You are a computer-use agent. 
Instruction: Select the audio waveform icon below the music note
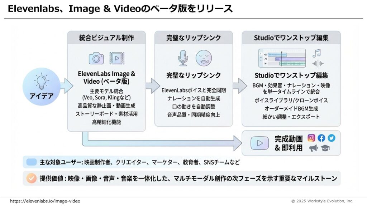[x=317, y=63]
